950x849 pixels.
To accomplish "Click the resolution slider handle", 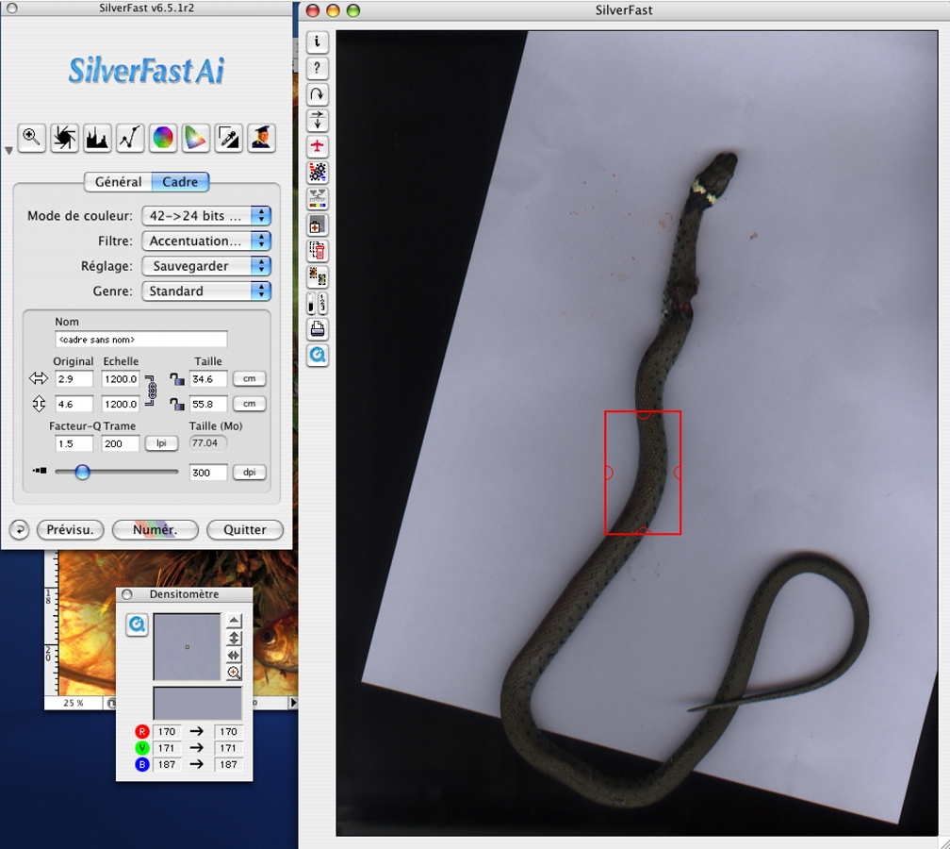I will pyautogui.click(x=82, y=472).
